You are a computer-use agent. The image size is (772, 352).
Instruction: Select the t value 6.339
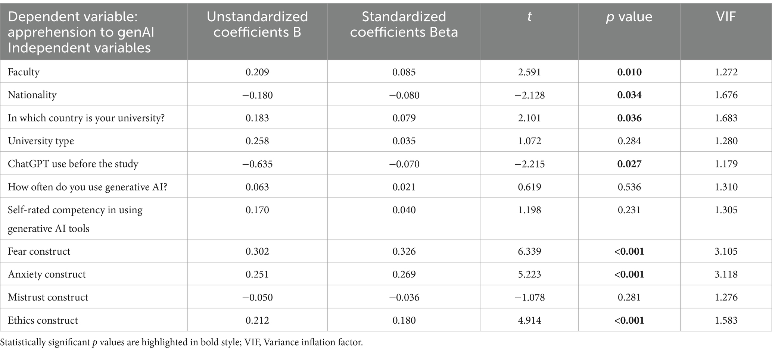coord(529,251)
